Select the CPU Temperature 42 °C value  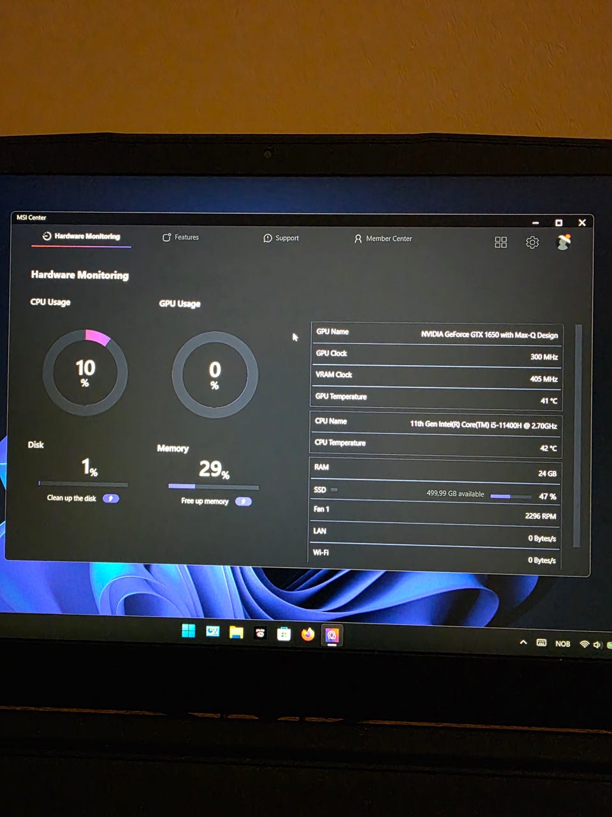tap(548, 448)
